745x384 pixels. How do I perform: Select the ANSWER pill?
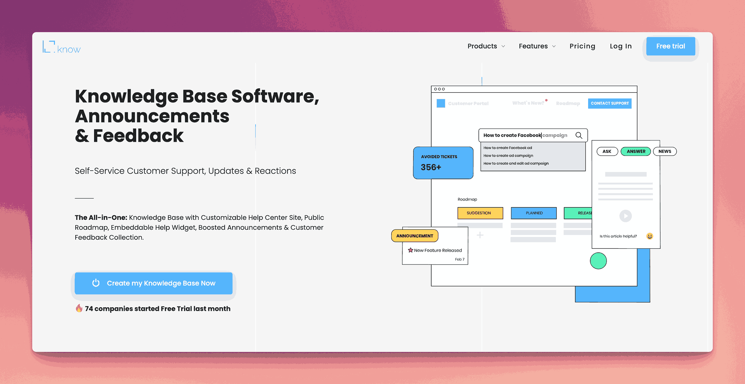click(636, 151)
